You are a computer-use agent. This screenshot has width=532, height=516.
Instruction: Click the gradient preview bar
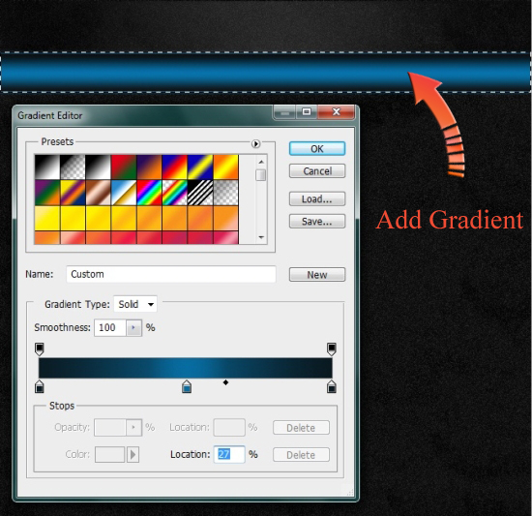[186, 368]
